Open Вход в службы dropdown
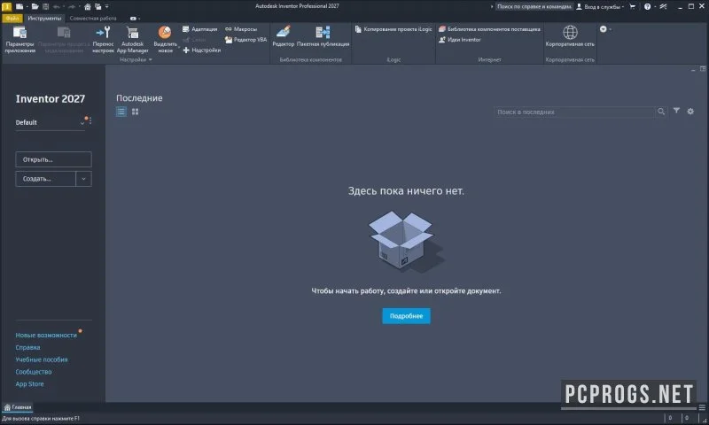Screen dimensions: 709x425 point(600,6)
